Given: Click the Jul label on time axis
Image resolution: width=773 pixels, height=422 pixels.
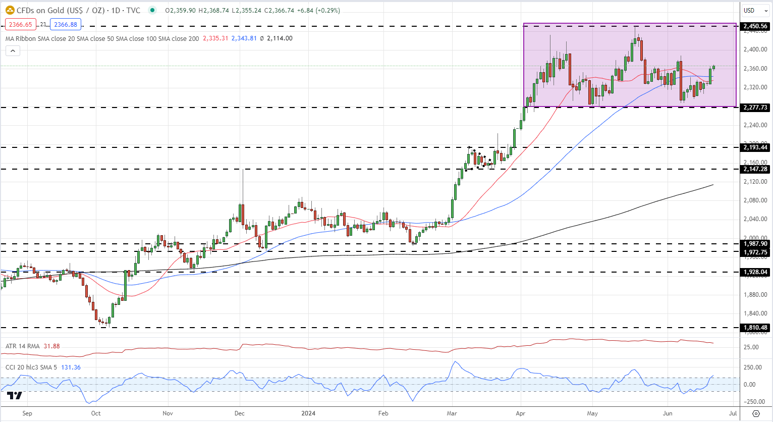Looking at the screenshot, I should coord(733,413).
